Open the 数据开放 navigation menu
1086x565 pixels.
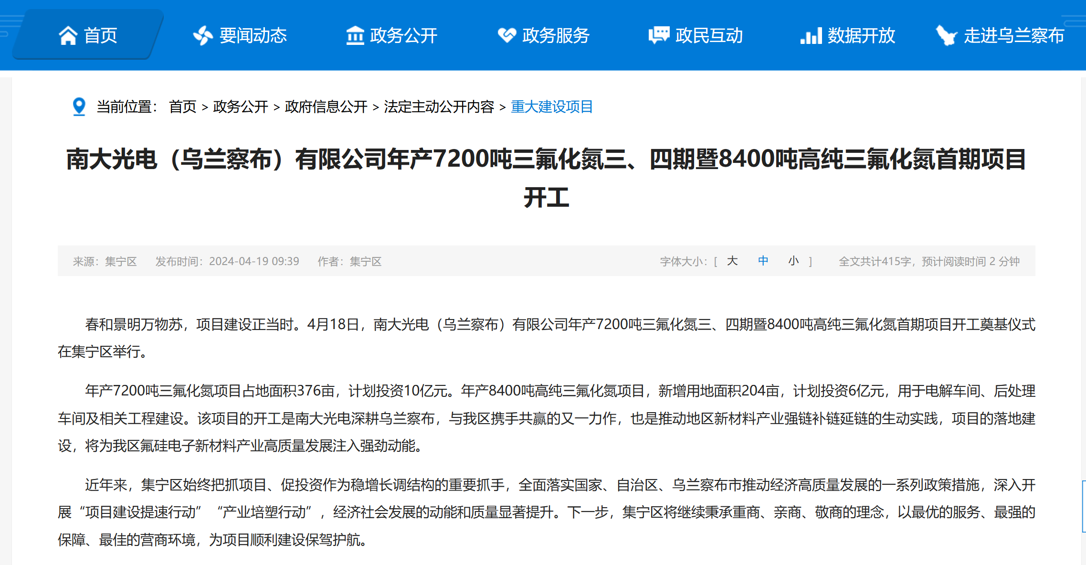861,35
